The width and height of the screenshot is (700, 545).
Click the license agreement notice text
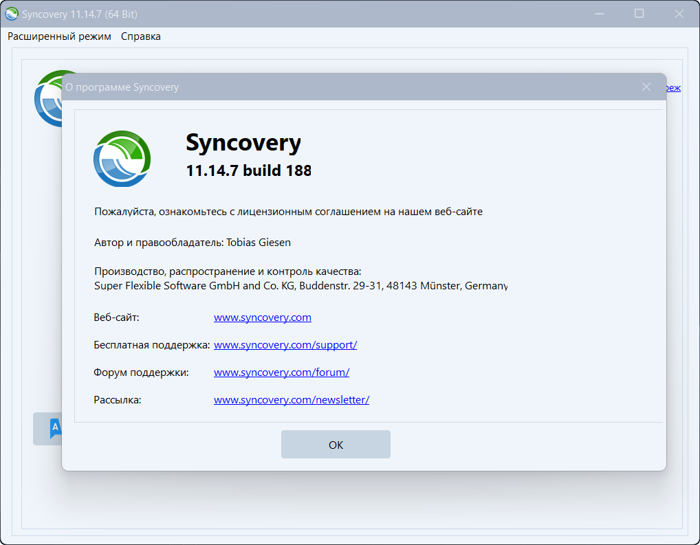click(288, 212)
